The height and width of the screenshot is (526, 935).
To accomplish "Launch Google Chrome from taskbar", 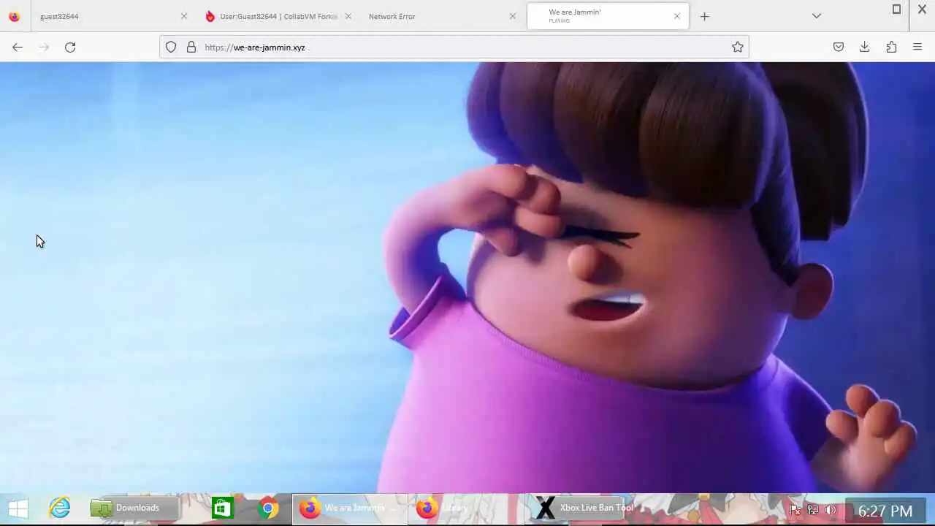I will click(x=268, y=508).
